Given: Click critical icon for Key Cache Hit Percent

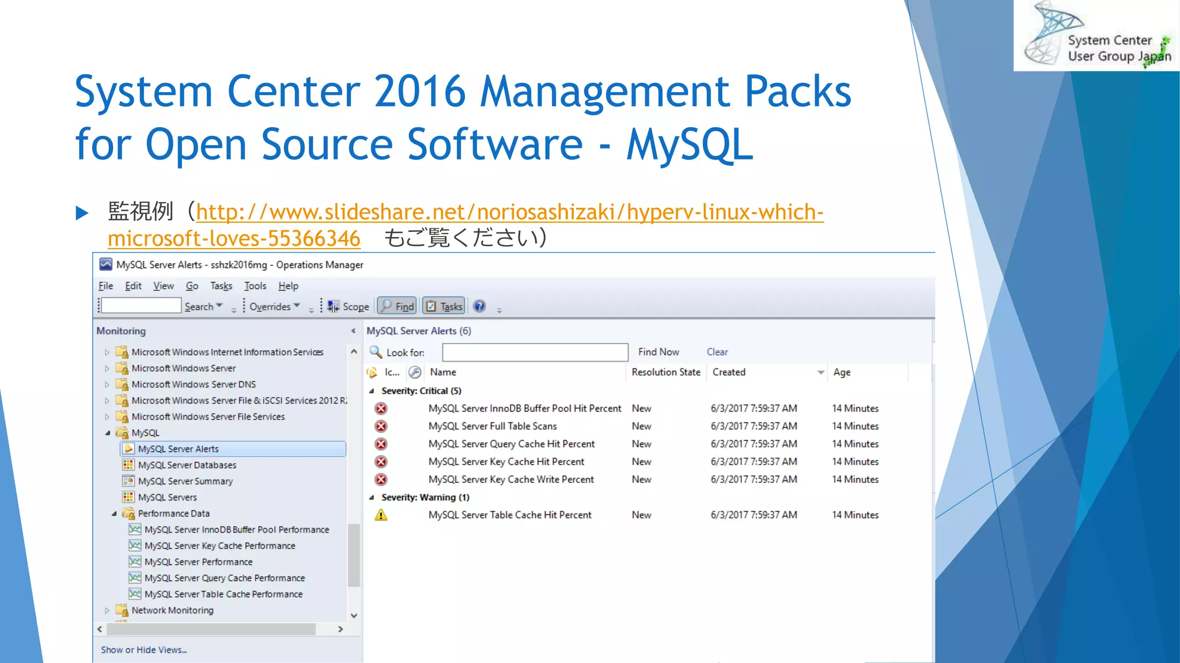Looking at the screenshot, I should coord(381,462).
